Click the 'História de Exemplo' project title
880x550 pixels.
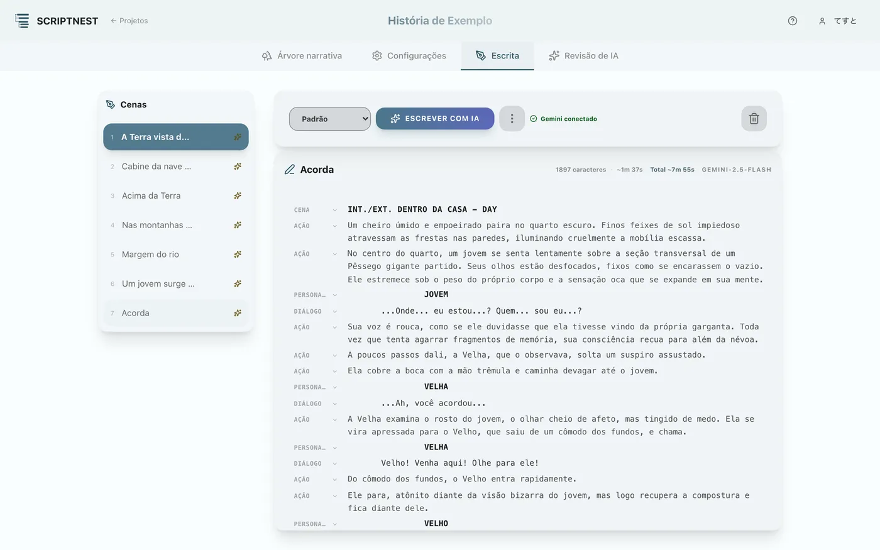(440, 21)
